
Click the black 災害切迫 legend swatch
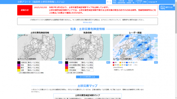click(19, 63)
